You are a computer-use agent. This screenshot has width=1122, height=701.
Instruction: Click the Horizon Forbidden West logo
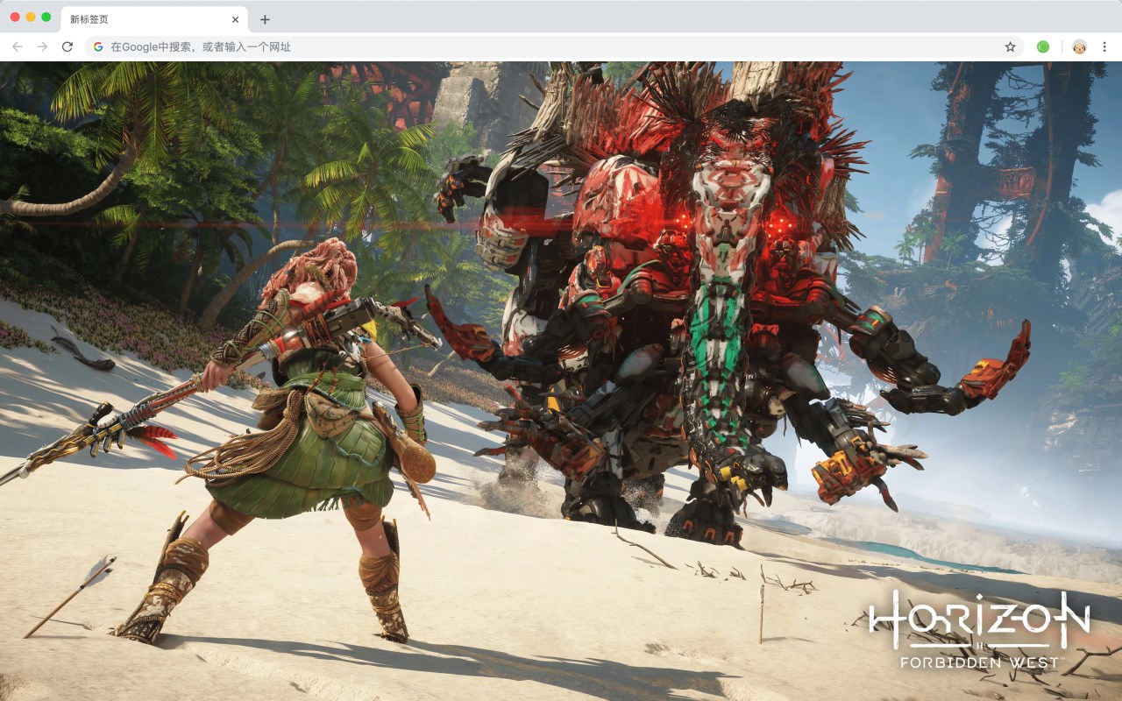979,630
